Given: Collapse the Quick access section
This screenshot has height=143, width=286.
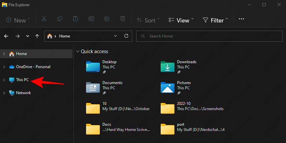Looking at the screenshot, I should click(x=78, y=51).
